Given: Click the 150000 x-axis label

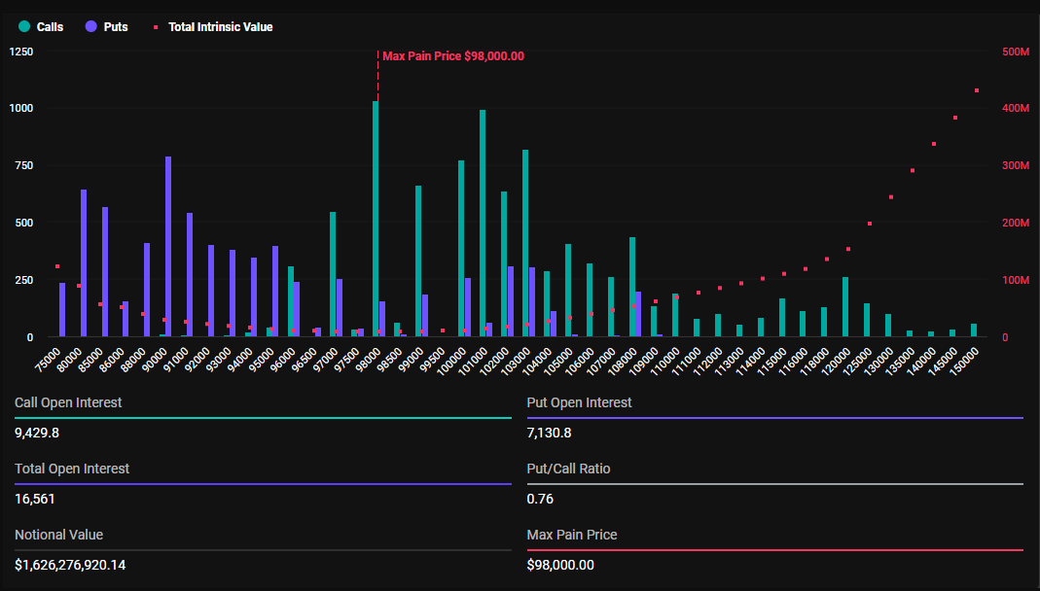Looking at the screenshot, I should click(x=964, y=361).
